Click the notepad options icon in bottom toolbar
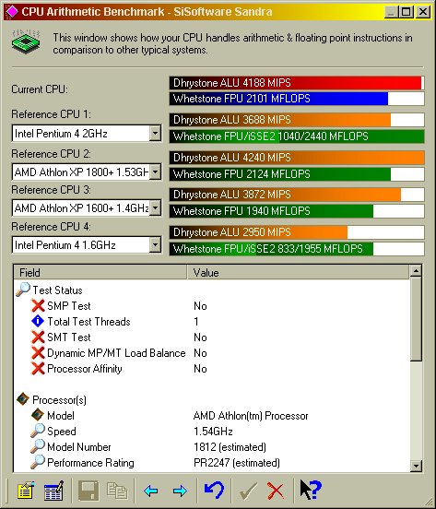This screenshot has width=436, height=509. (26, 491)
